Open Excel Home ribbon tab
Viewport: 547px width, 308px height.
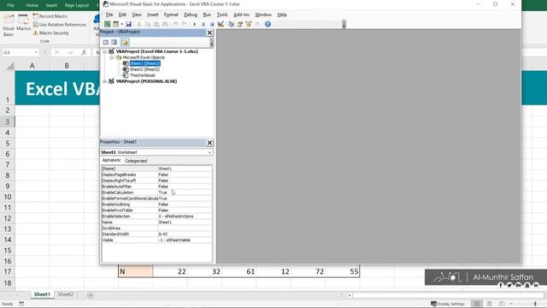32,5
